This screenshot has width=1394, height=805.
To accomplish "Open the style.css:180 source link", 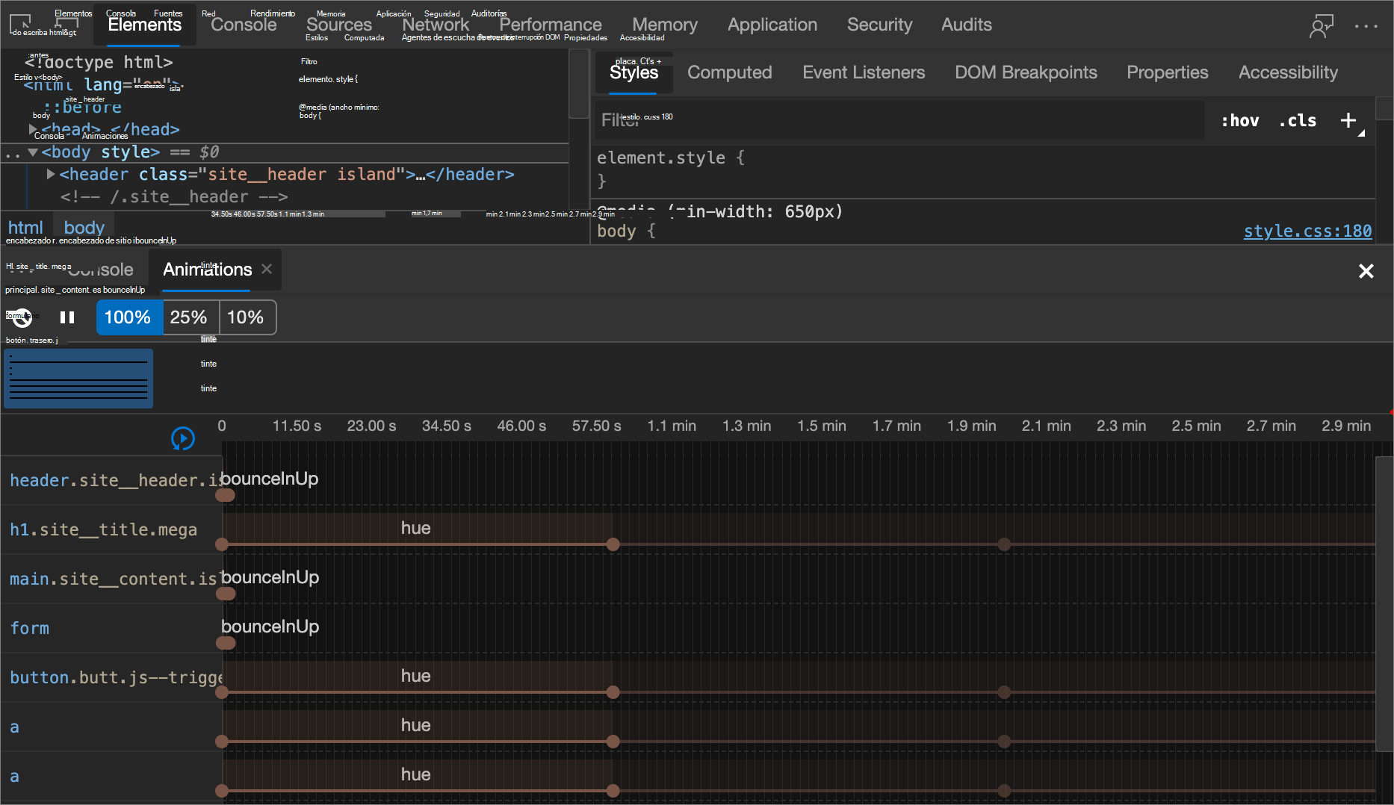I will [1307, 231].
